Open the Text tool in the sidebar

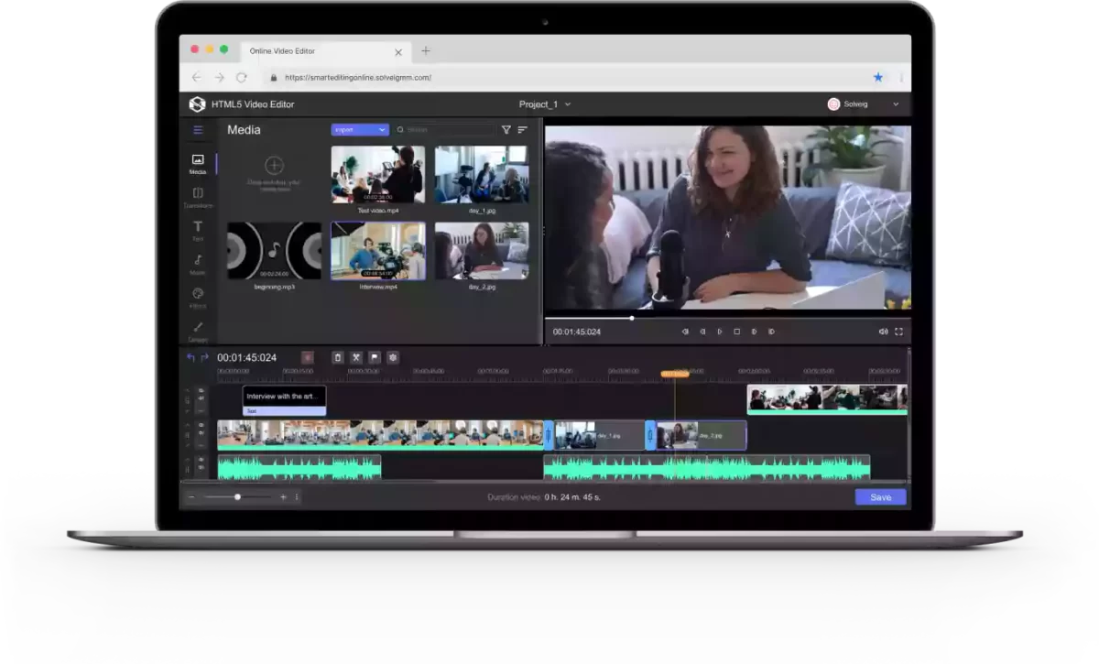point(197,230)
